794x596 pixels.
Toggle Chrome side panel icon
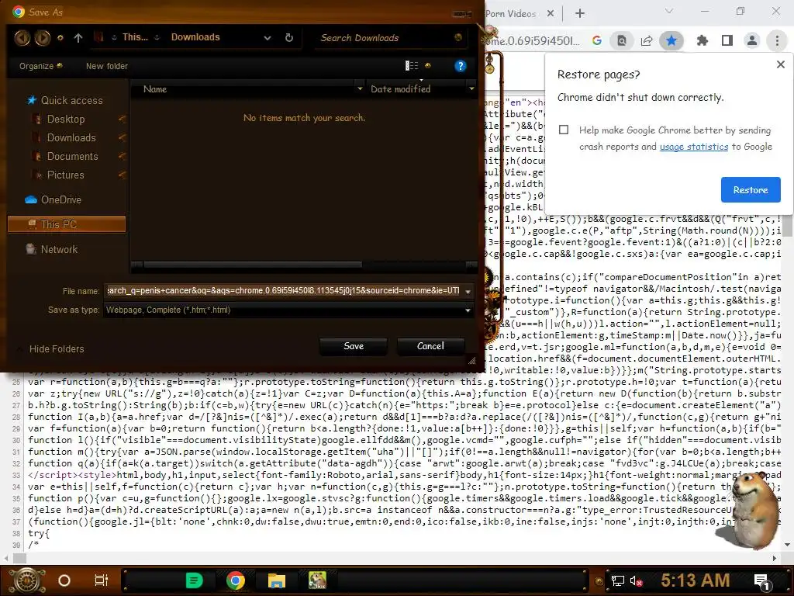[x=727, y=40]
